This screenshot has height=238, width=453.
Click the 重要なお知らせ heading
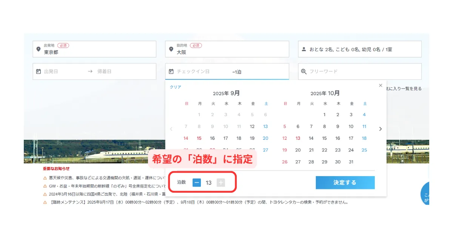tap(56, 168)
